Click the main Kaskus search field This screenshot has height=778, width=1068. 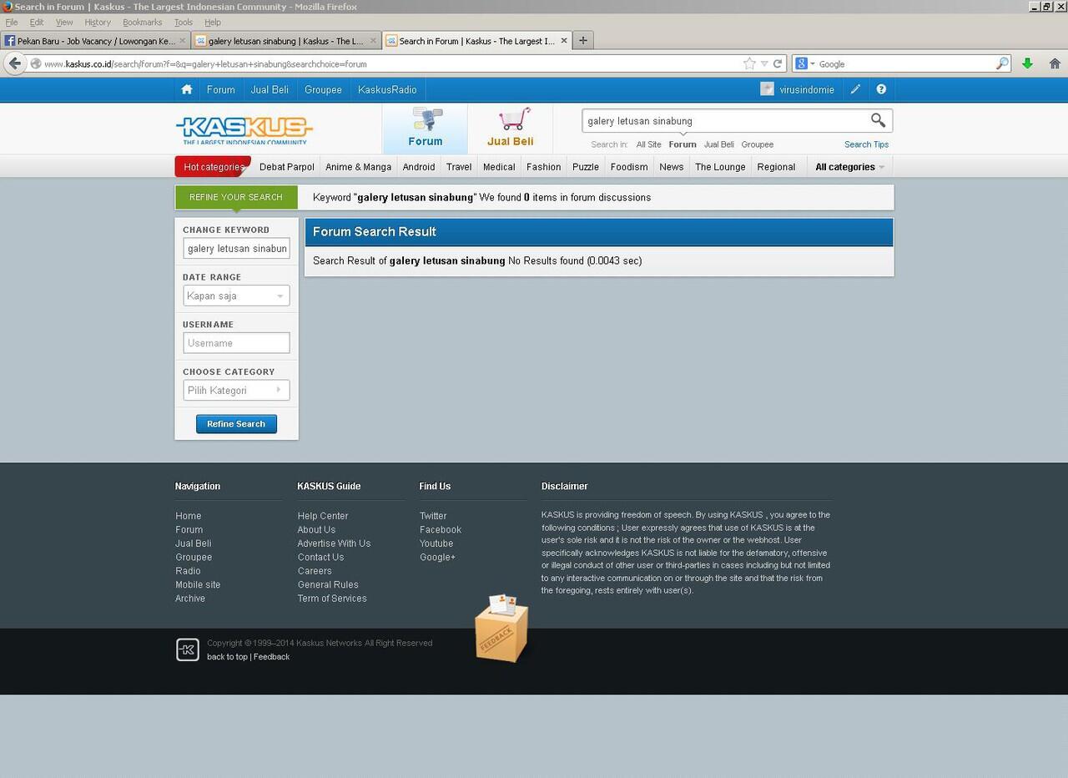(724, 120)
